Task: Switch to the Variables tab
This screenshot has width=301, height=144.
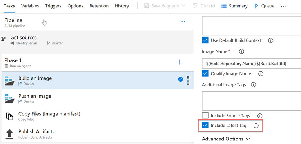Action: 30,6
